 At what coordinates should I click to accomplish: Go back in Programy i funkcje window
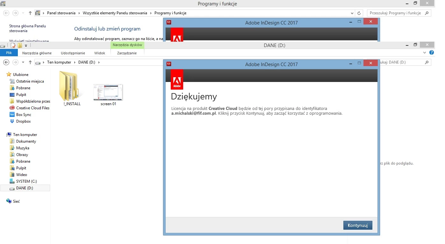coord(6,13)
